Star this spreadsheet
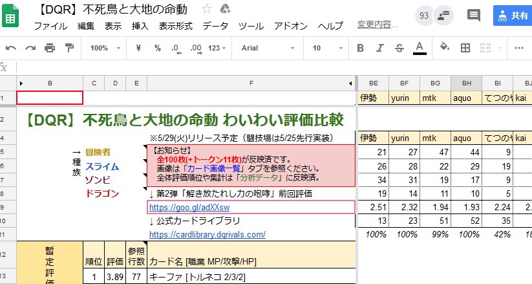Viewport: 532px width, 284px height. (207, 9)
